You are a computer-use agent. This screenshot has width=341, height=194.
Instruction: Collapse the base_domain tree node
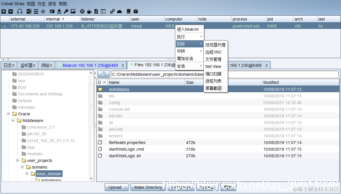pos(27,174)
